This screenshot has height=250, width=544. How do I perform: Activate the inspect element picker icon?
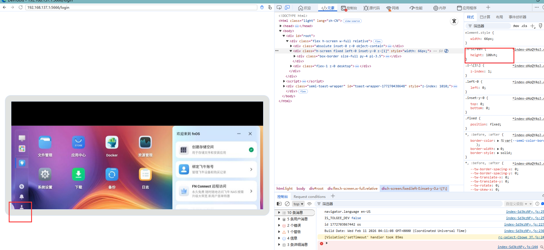[279, 8]
